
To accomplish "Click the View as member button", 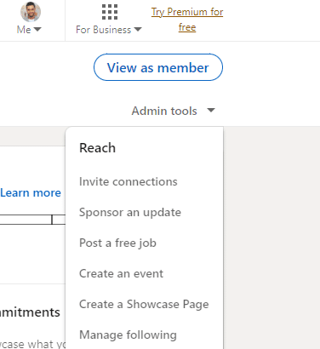I will (158, 67).
